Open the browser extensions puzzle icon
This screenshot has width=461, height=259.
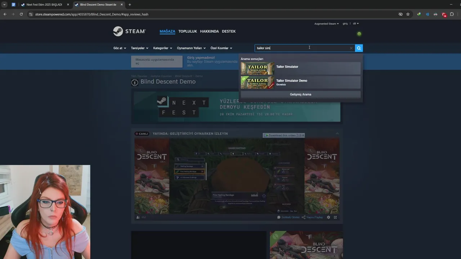tap(452, 14)
